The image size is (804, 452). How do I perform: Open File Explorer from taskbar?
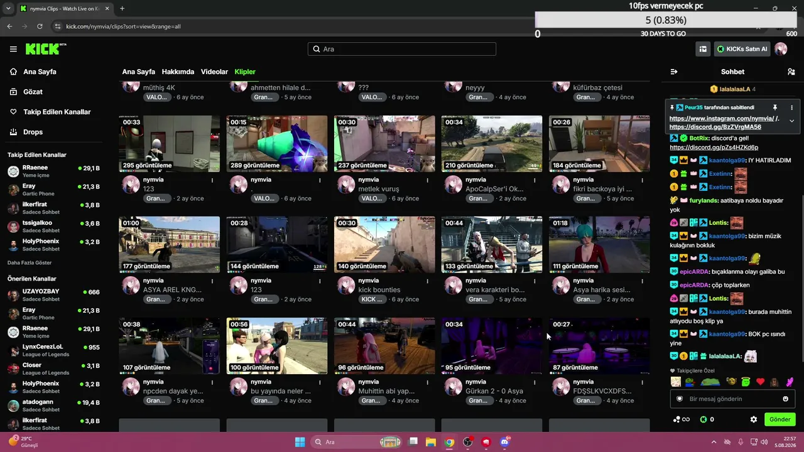tap(431, 442)
